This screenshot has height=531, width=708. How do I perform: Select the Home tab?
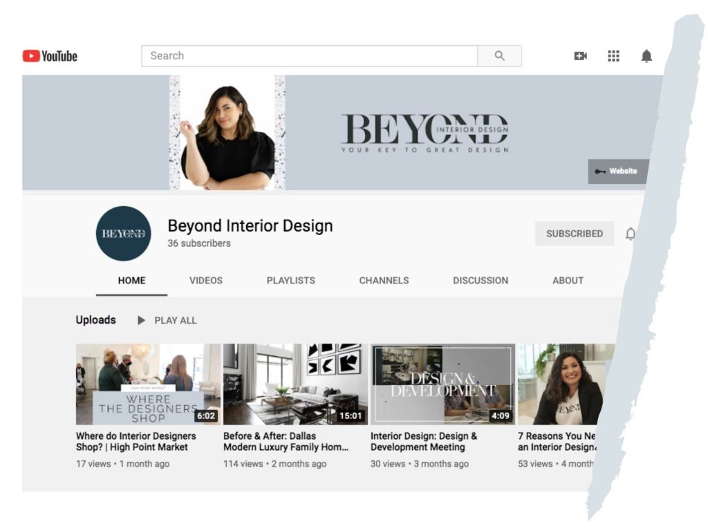131,281
